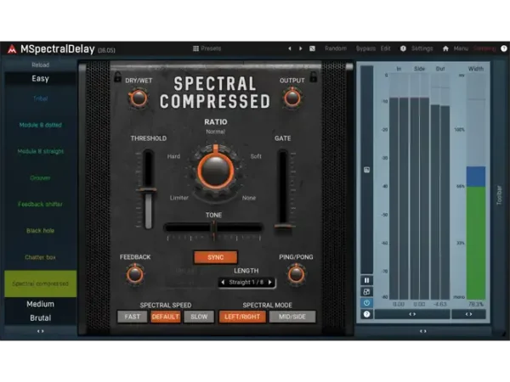The image size is (510, 382).
Task: Click the Width meter bar
Action: pyautogui.click(x=476, y=187)
